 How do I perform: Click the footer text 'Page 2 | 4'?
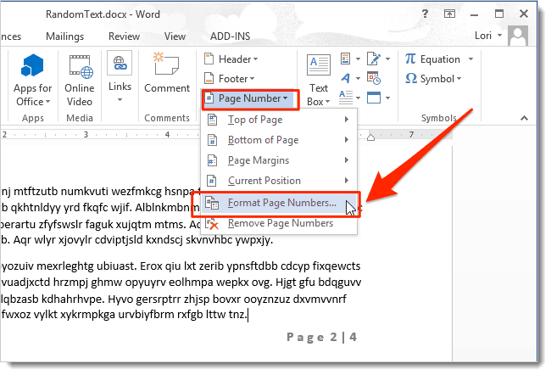(321, 337)
